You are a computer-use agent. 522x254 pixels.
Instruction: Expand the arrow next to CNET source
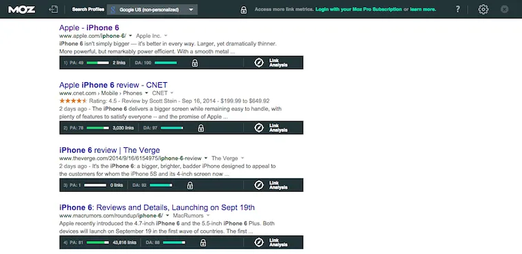[172, 93]
